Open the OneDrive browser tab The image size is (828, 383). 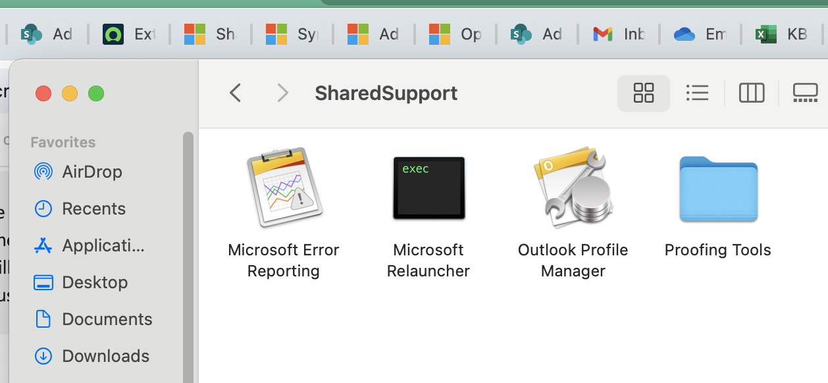click(700, 34)
